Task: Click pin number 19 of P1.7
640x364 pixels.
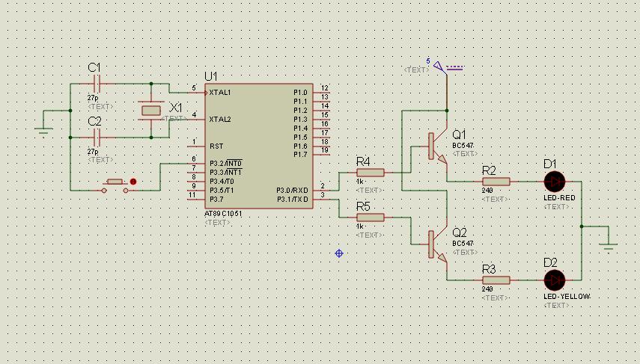Action: 324,150
